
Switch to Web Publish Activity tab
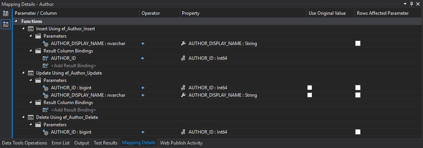click(x=181, y=143)
